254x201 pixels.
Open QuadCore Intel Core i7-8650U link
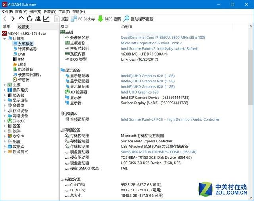(163, 38)
